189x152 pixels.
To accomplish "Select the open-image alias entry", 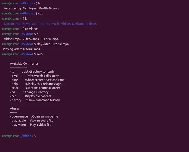I will (34, 116).
